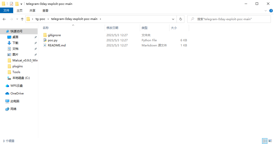Open 下载 in the navigation pane

click(15, 43)
